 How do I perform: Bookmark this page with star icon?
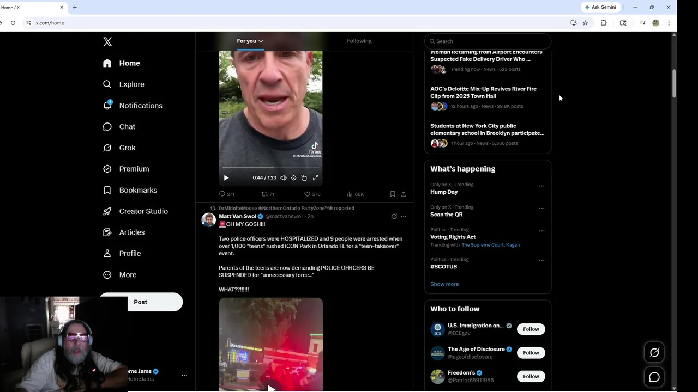585,23
